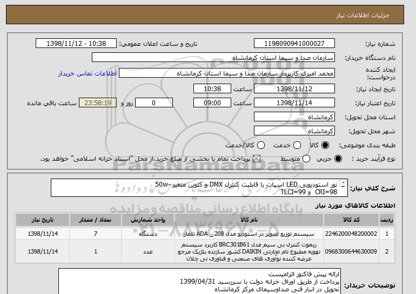
Task: Click quantity 1 cell in row 2
Action: [96, 251]
